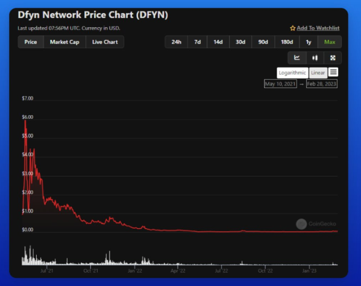The width and height of the screenshot is (361, 286).
Task: Open the Add To Watchlist link
Action: pyautogui.click(x=318, y=28)
